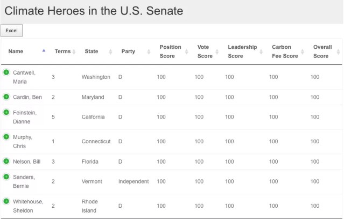
Task: Expand row details for Nelson, Bill
Action: (x=6, y=161)
